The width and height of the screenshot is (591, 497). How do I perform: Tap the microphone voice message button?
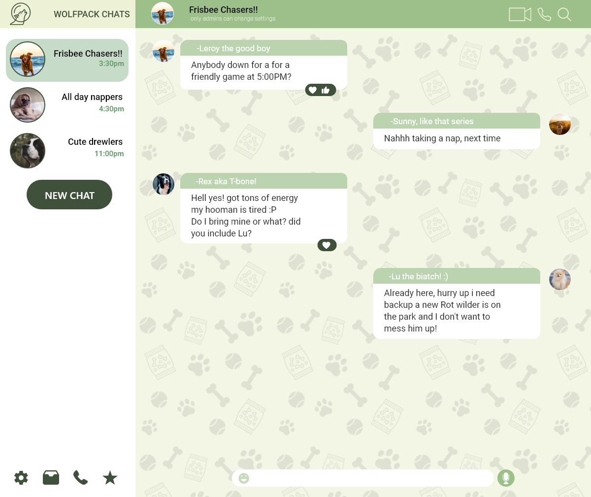(506, 478)
